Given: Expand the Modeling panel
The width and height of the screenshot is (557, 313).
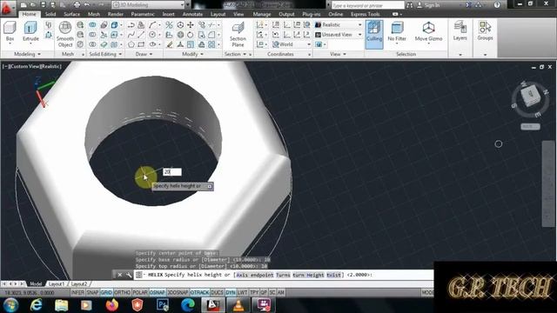Looking at the screenshot, I should (x=27, y=54).
